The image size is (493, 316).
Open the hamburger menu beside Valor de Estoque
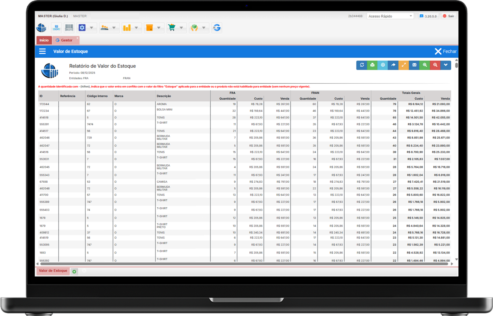43,51
